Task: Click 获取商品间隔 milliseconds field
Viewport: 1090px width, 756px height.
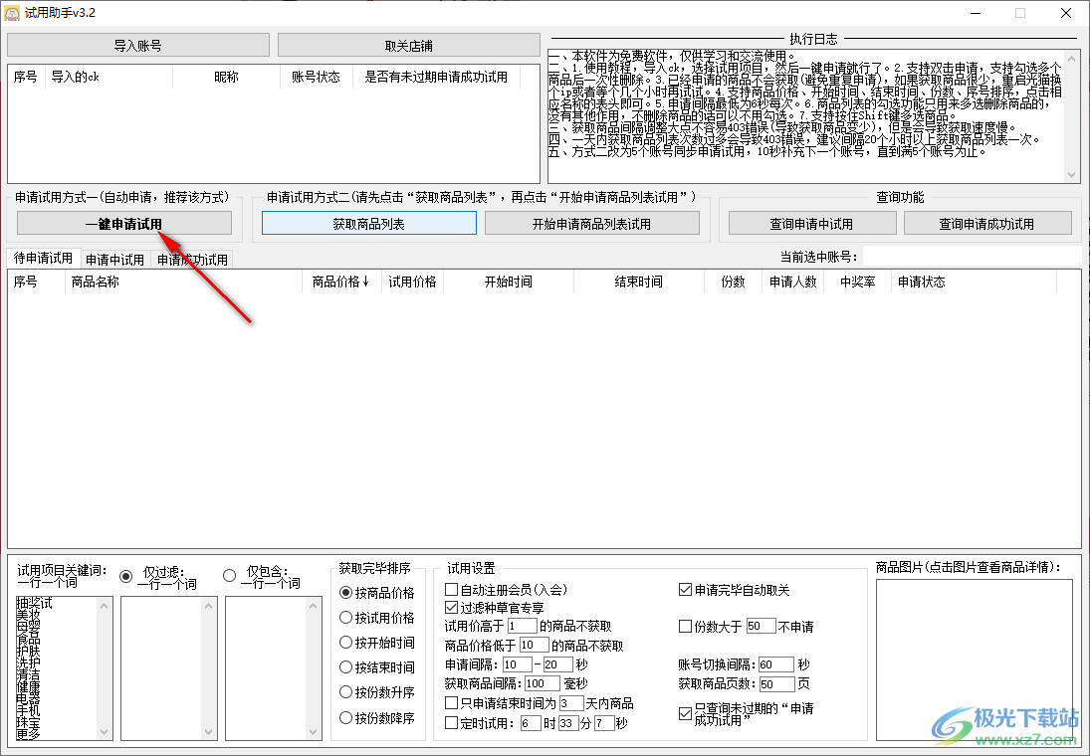Action: (x=544, y=683)
